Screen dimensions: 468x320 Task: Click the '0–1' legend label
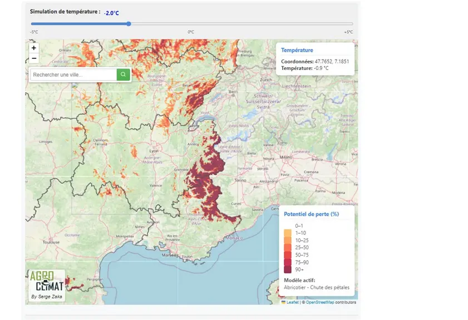[x=299, y=226]
